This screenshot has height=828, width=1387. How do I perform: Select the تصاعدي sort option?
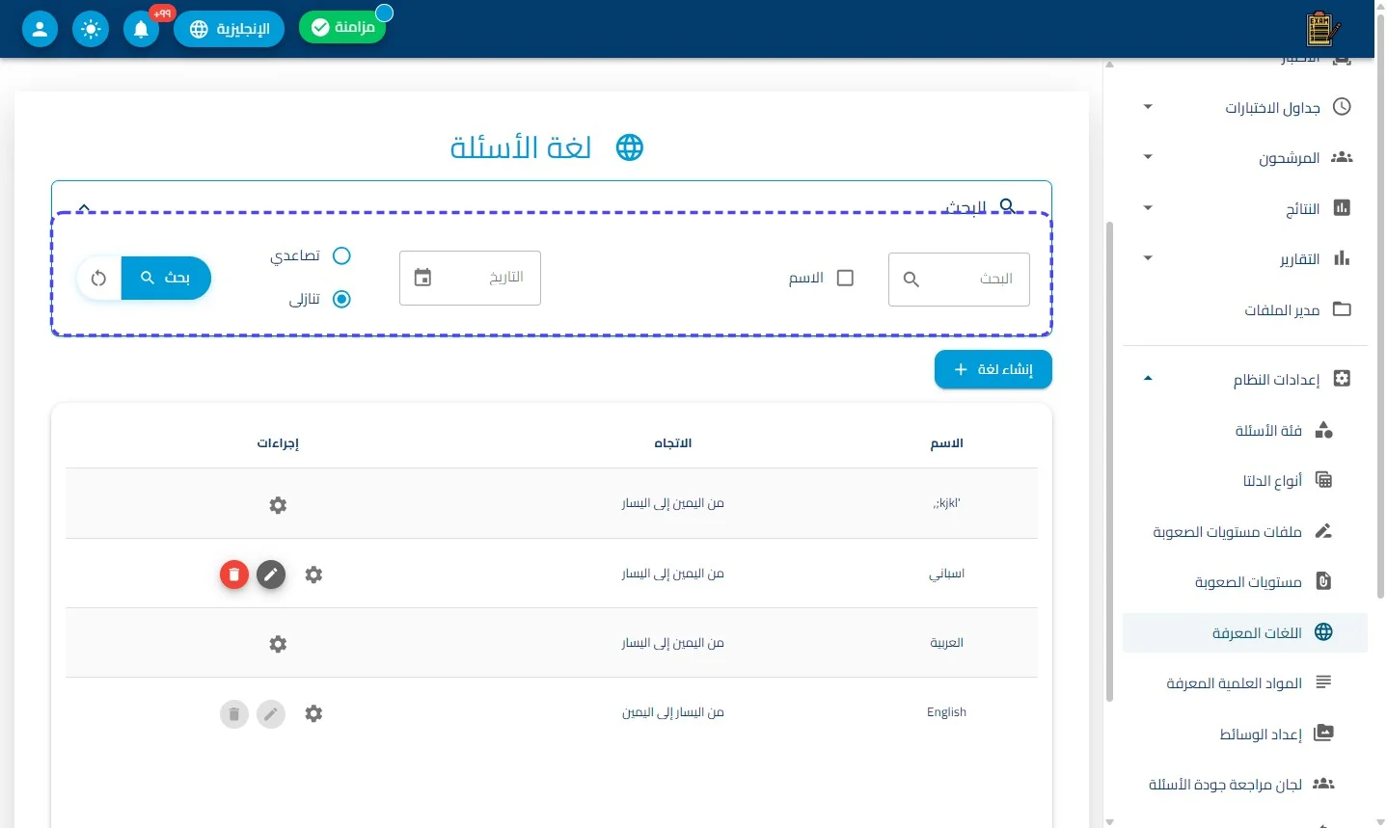pyautogui.click(x=341, y=255)
